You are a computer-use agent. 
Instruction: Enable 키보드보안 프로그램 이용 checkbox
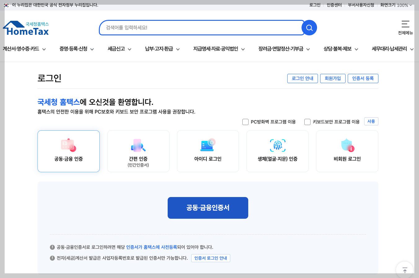[x=307, y=122]
